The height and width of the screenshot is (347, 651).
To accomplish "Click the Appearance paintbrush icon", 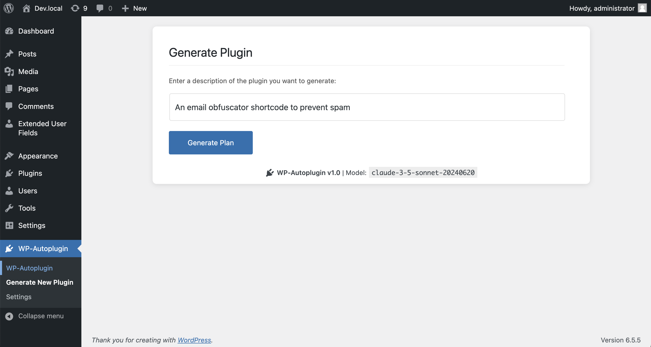I will pyautogui.click(x=9, y=156).
